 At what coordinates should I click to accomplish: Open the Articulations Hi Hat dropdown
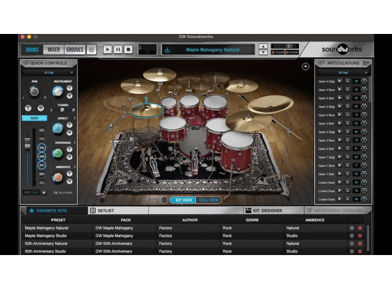[343, 73]
